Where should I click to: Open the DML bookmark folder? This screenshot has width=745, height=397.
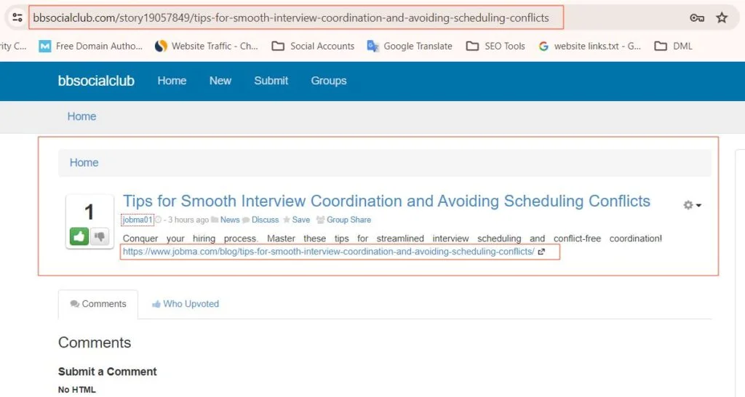(x=673, y=46)
